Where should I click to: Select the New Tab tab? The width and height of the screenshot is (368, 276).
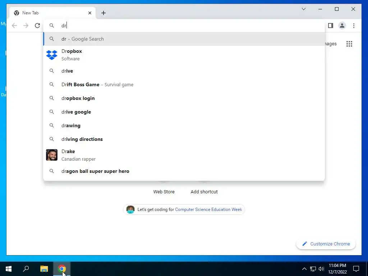tap(52, 13)
